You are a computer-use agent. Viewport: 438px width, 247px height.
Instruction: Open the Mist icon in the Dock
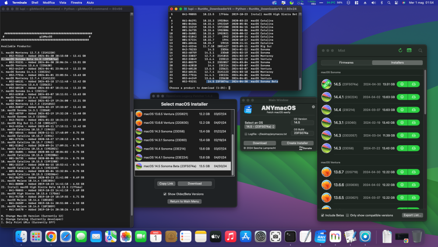point(335,236)
